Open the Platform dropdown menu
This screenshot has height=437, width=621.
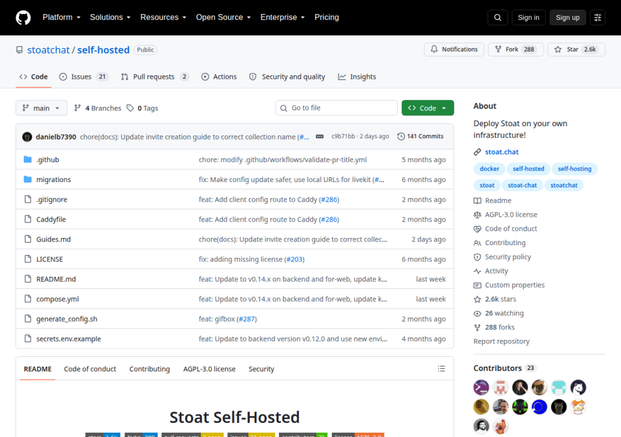point(61,18)
